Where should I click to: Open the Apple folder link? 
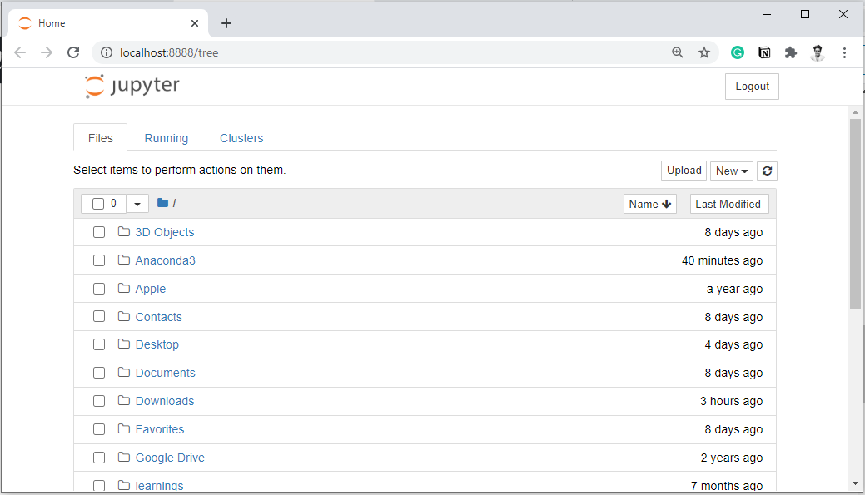point(150,289)
